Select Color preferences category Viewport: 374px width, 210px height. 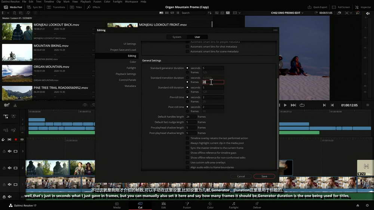(x=133, y=62)
